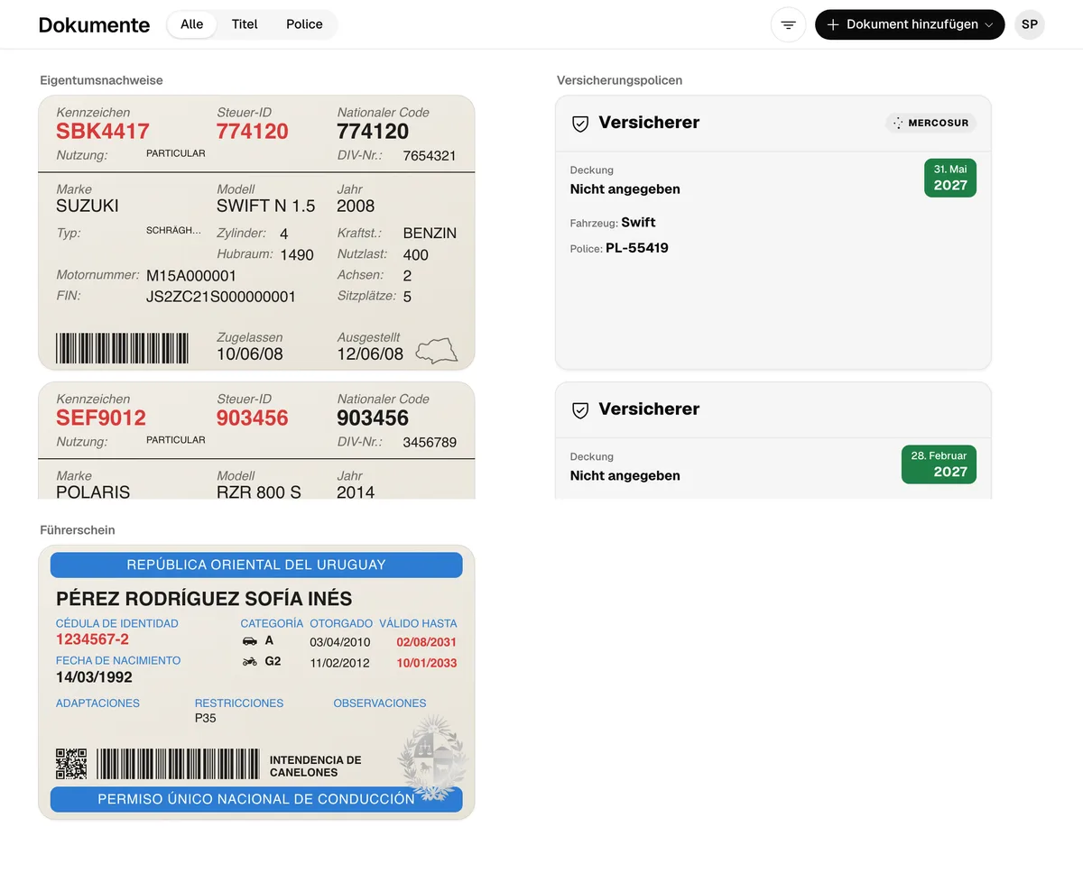
Task: Click the MERCOSUR badge
Action: [x=930, y=123]
